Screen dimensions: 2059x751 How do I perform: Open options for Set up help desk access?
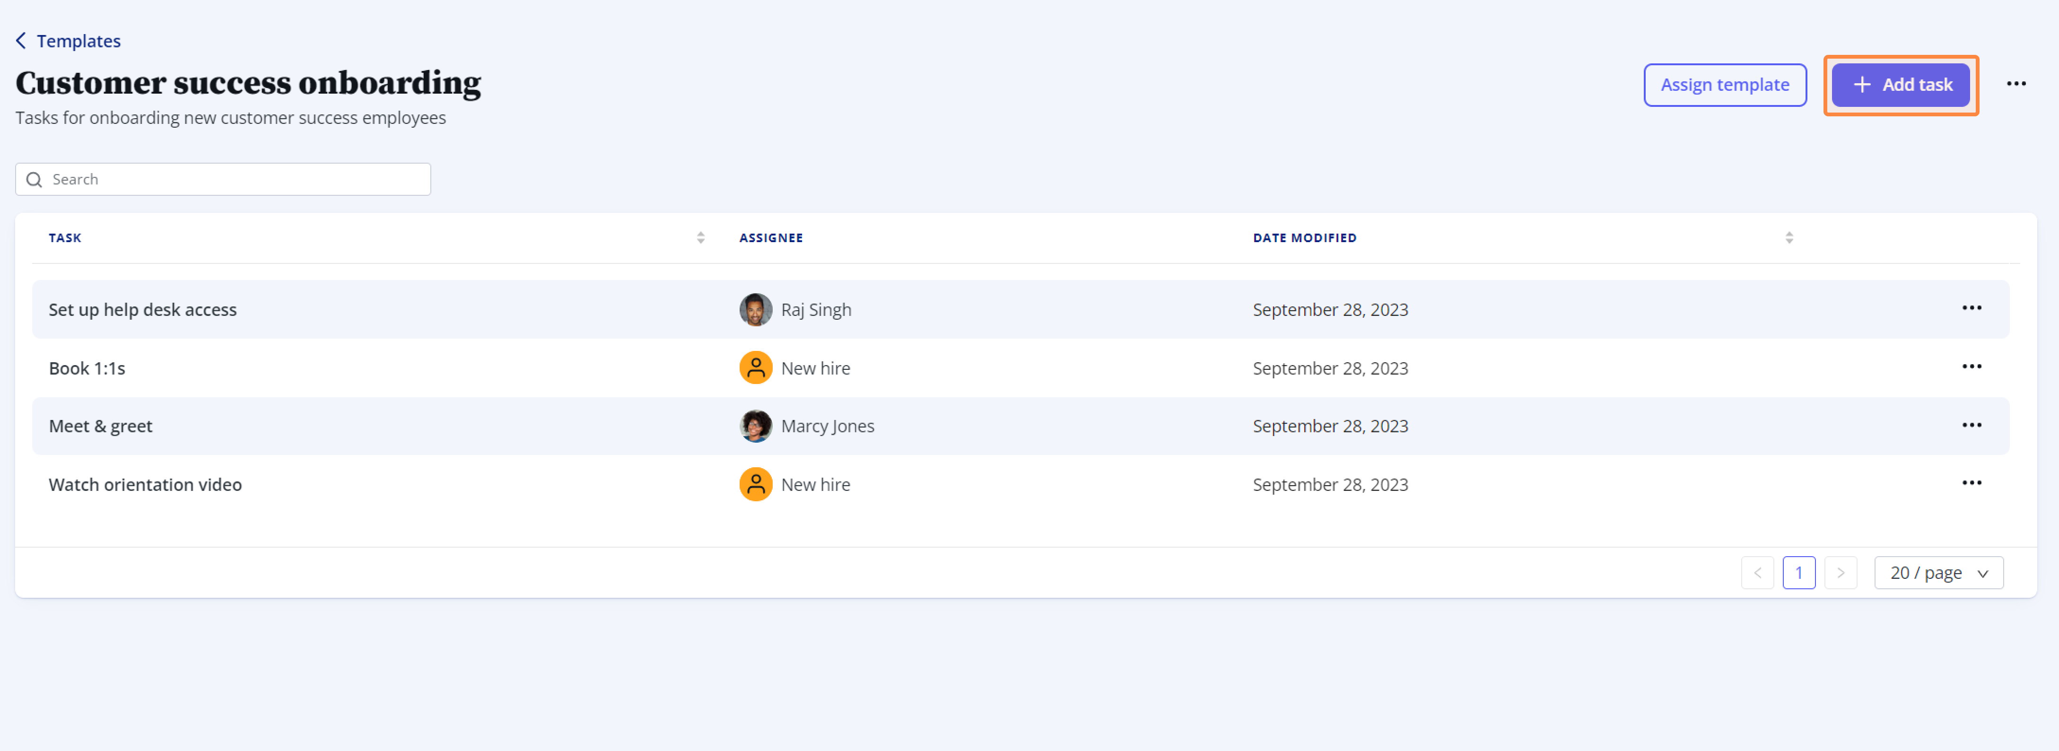coord(1971,308)
